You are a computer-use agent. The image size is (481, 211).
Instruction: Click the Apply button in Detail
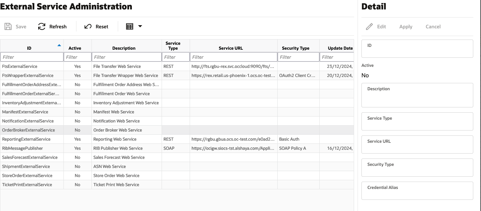point(406,27)
